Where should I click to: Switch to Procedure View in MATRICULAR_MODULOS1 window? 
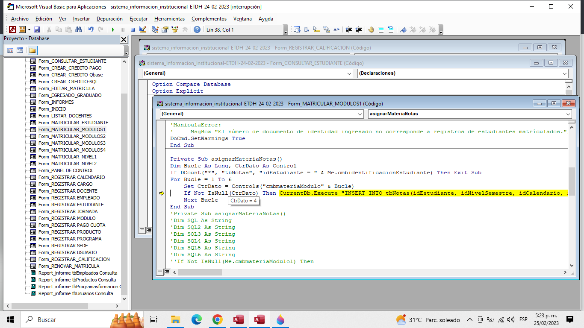point(160,272)
